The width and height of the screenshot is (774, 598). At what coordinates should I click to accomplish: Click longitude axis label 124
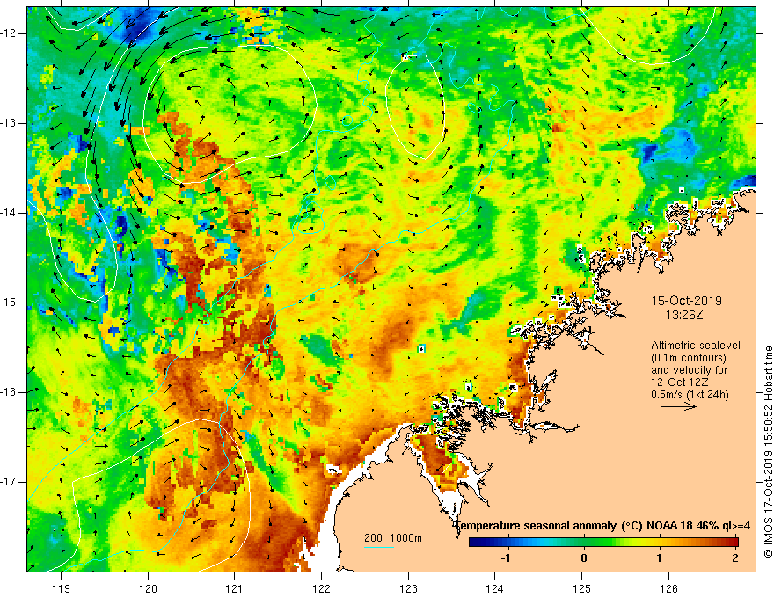[x=494, y=588]
